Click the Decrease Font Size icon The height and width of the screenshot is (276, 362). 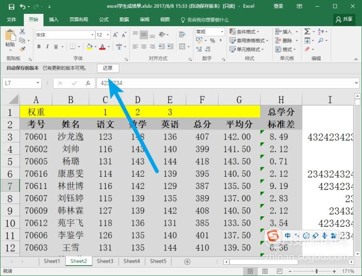tap(124, 35)
